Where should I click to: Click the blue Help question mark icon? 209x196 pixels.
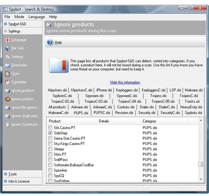click(50, 42)
